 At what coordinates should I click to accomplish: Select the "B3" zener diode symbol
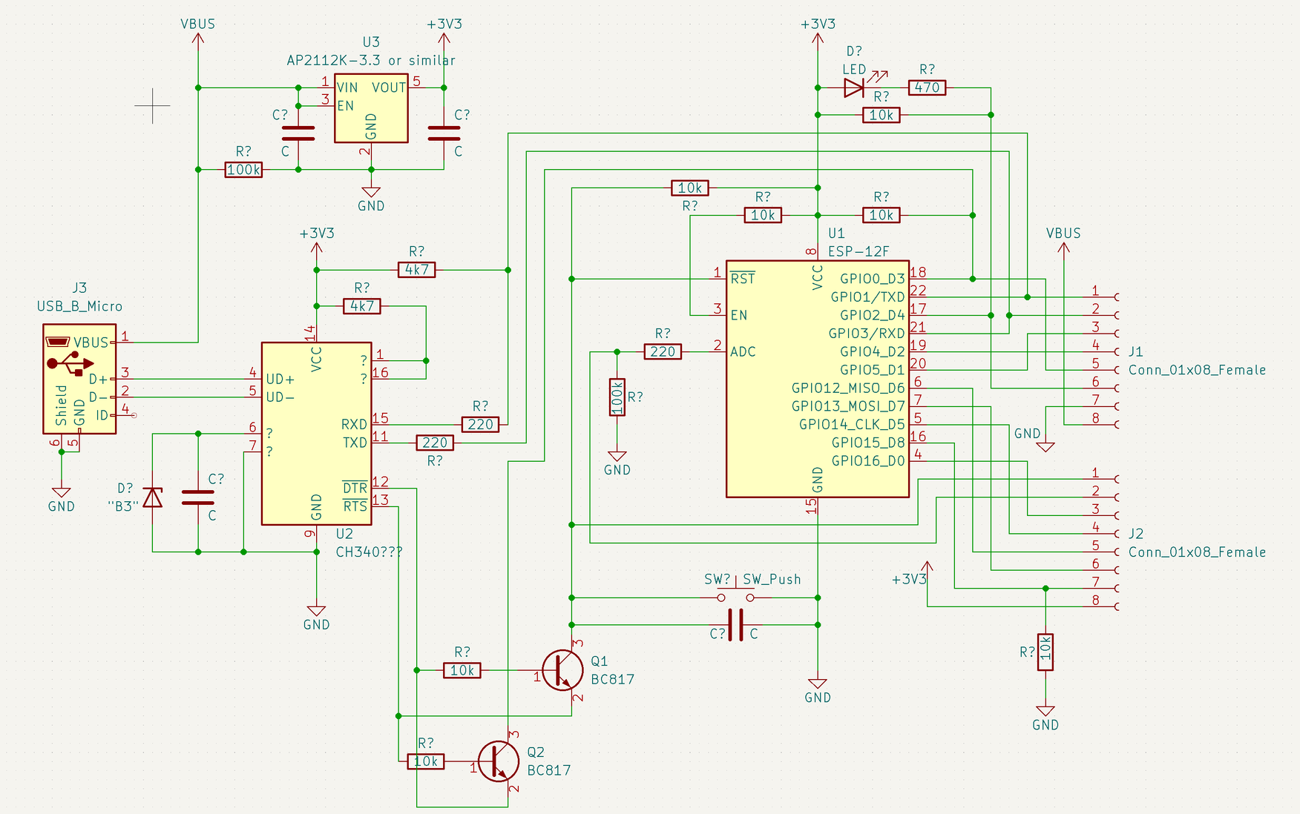tap(152, 497)
